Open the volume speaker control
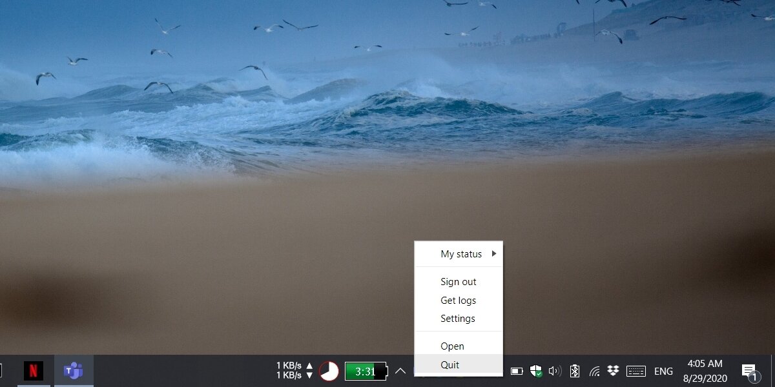 [x=554, y=371]
